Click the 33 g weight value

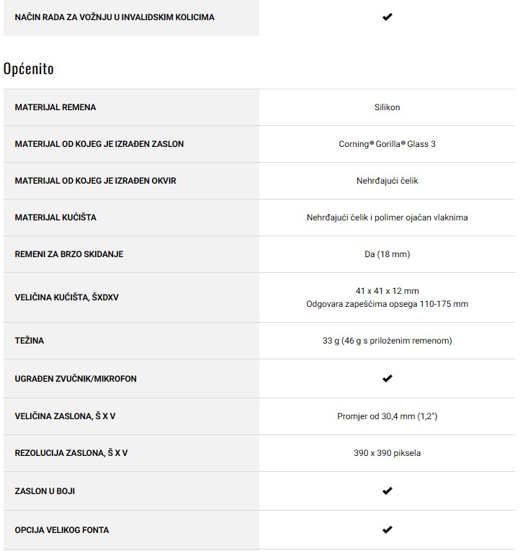tap(387, 341)
